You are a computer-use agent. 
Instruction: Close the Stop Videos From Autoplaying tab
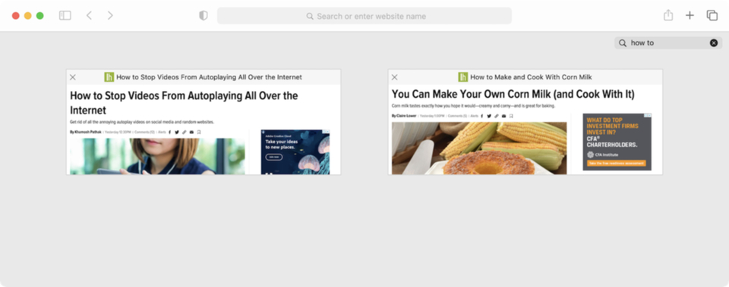73,77
